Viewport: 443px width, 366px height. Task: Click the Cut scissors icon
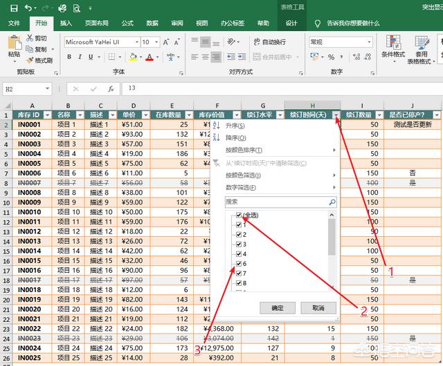point(30,39)
